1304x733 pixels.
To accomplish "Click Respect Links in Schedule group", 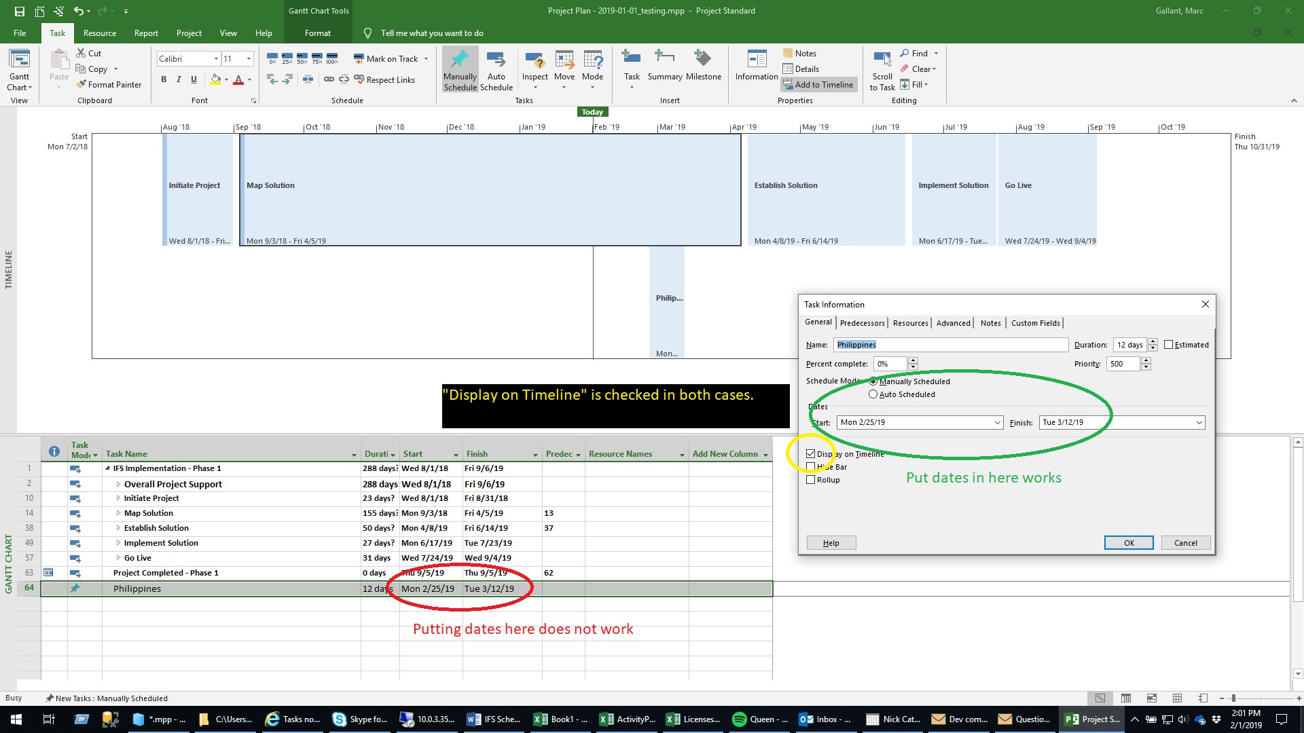I will pos(384,80).
